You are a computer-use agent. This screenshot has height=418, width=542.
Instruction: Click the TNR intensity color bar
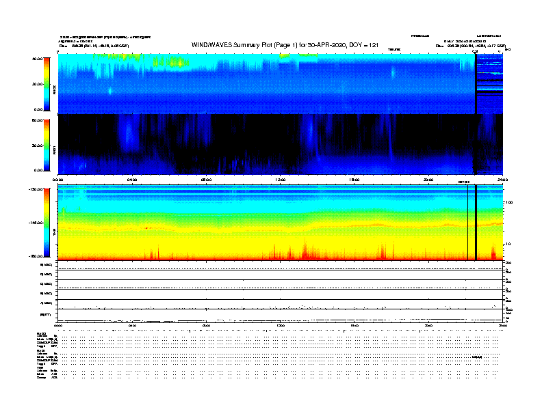(47, 223)
